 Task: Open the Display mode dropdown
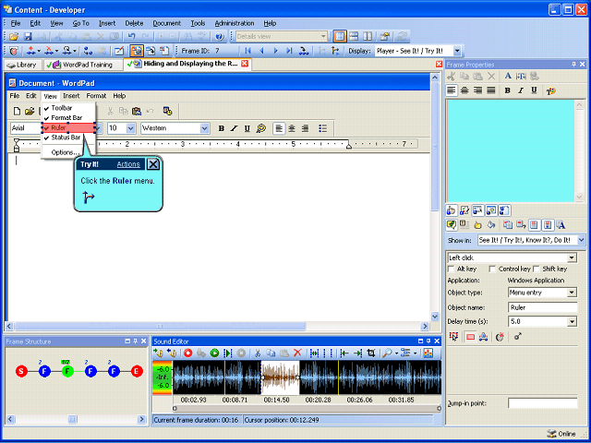[x=457, y=51]
